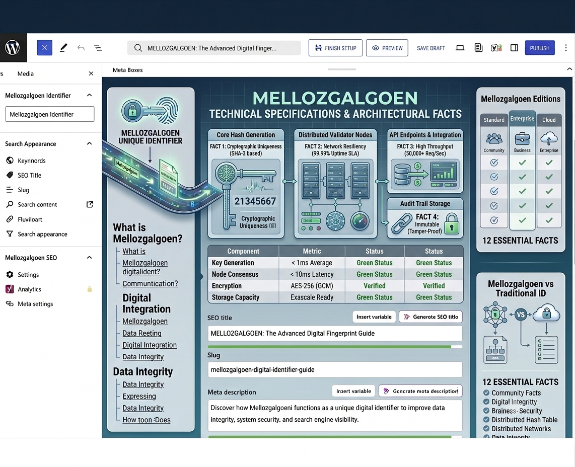The height and width of the screenshot is (467, 575).
Task: Collapse the Mellozgalgoen Identifier section
Action: tap(89, 95)
